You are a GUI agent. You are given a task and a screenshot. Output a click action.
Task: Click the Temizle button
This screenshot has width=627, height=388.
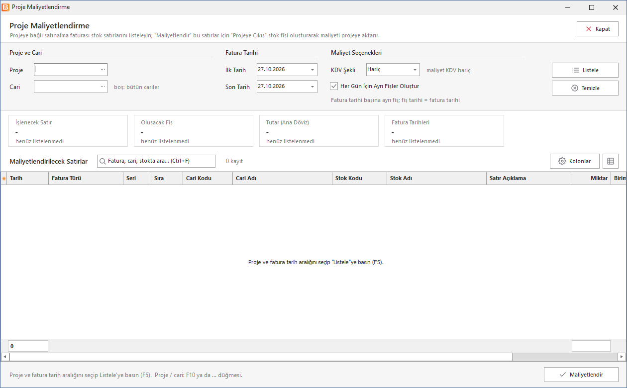[585, 88]
